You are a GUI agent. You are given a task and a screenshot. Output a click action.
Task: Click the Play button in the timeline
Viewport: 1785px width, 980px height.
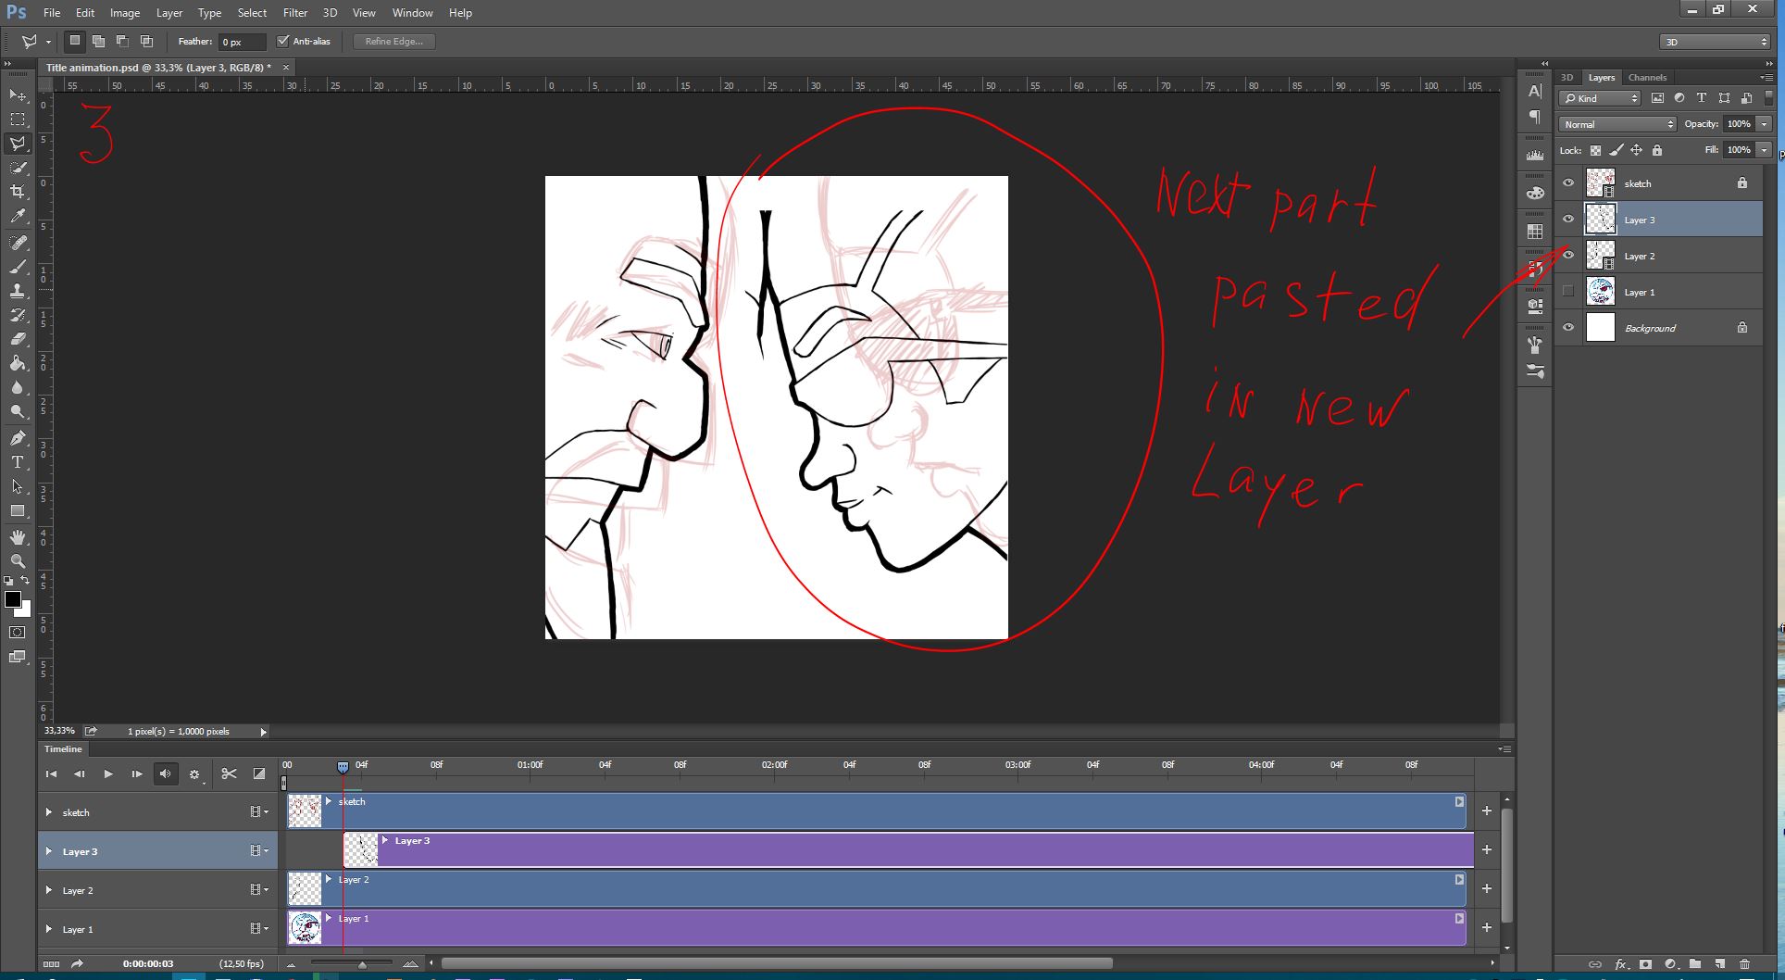(108, 774)
